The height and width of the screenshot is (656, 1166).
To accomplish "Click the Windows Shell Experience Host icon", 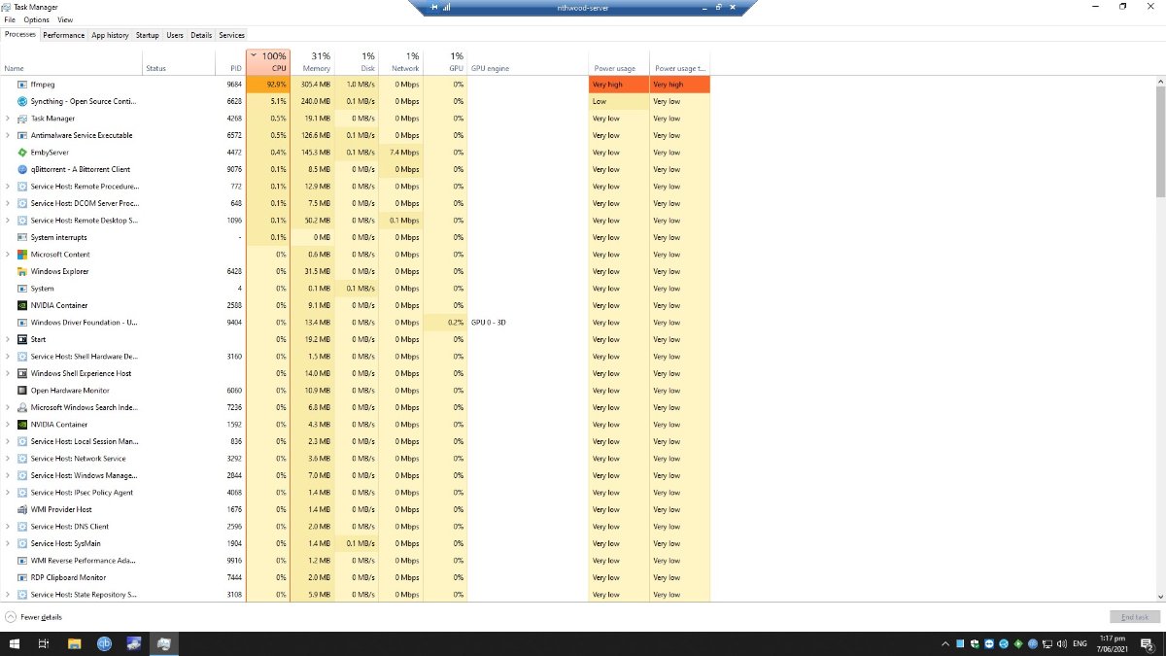I will (22, 373).
